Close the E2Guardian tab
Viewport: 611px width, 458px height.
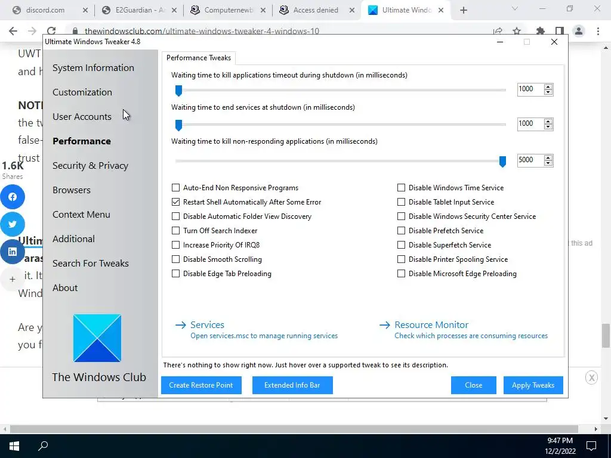[174, 10]
